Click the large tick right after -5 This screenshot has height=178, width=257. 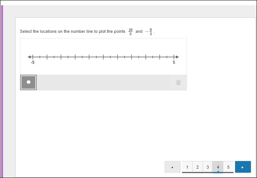coord(47,57)
